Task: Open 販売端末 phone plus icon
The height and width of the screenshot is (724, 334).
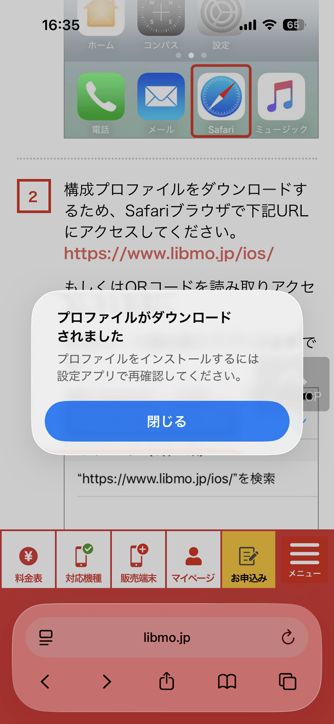Action: (138, 560)
